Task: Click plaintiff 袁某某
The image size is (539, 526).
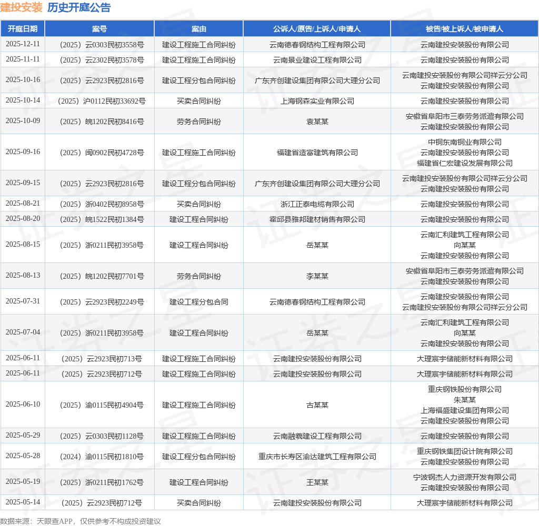Action: [317, 122]
